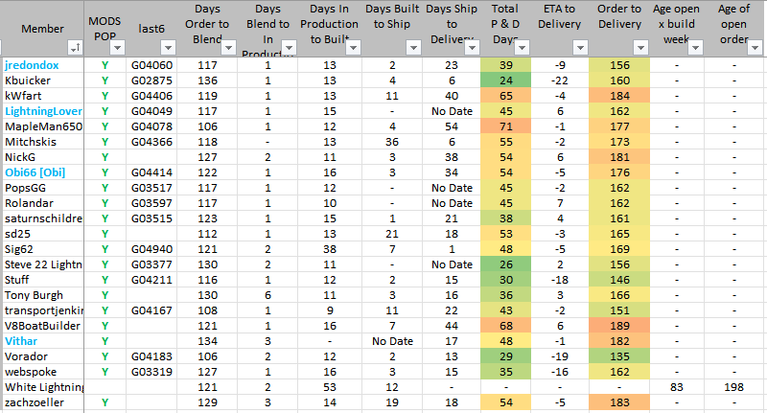767x413 pixels.
Task: Expand the last6 column filter dropdown
Action: [x=168, y=47]
